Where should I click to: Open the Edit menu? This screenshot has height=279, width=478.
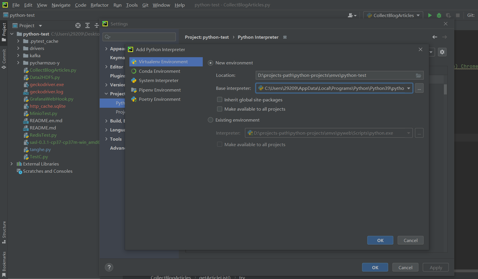point(28,5)
